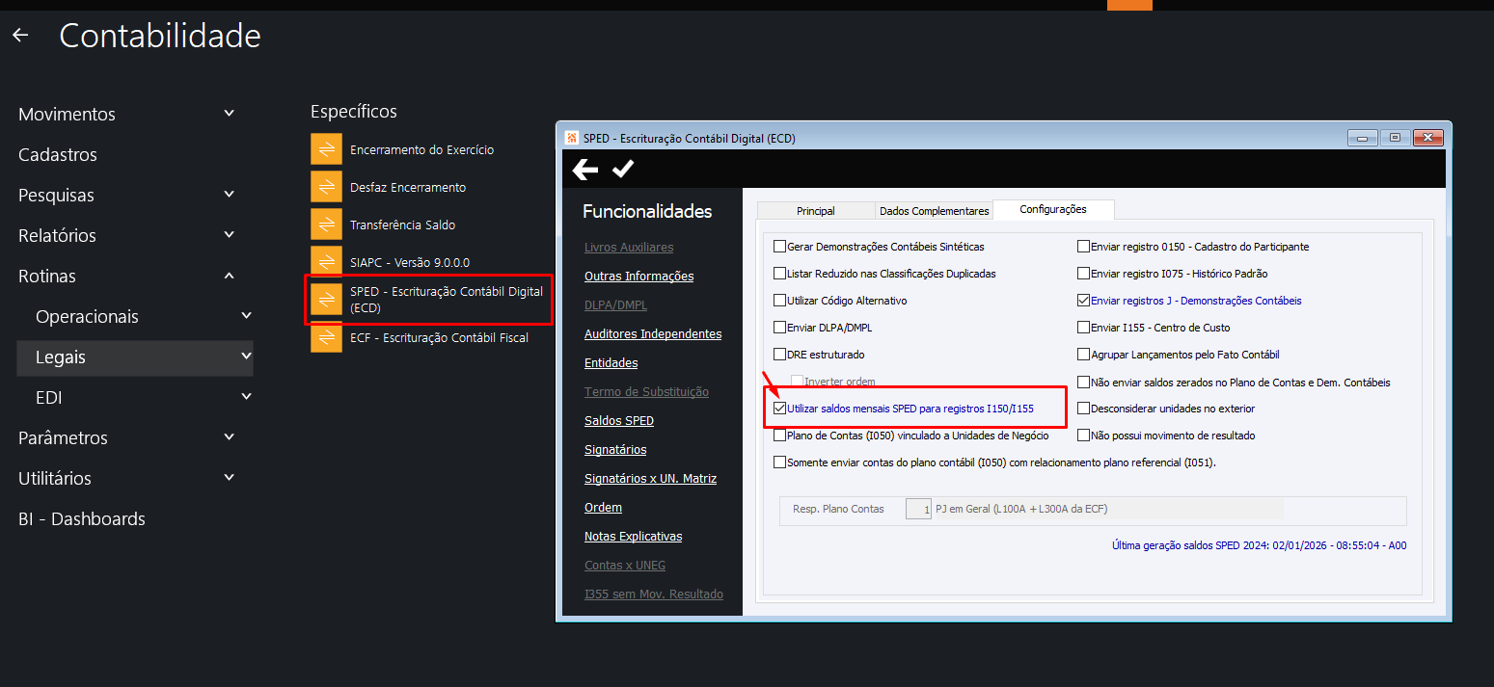The height and width of the screenshot is (687, 1494).
Task: Enable Enviar registro 0150 Cadastro do Participante
Action: click(1084, 247)
